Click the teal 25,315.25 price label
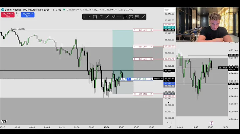The image size is (240, 134). click(169, 27)
